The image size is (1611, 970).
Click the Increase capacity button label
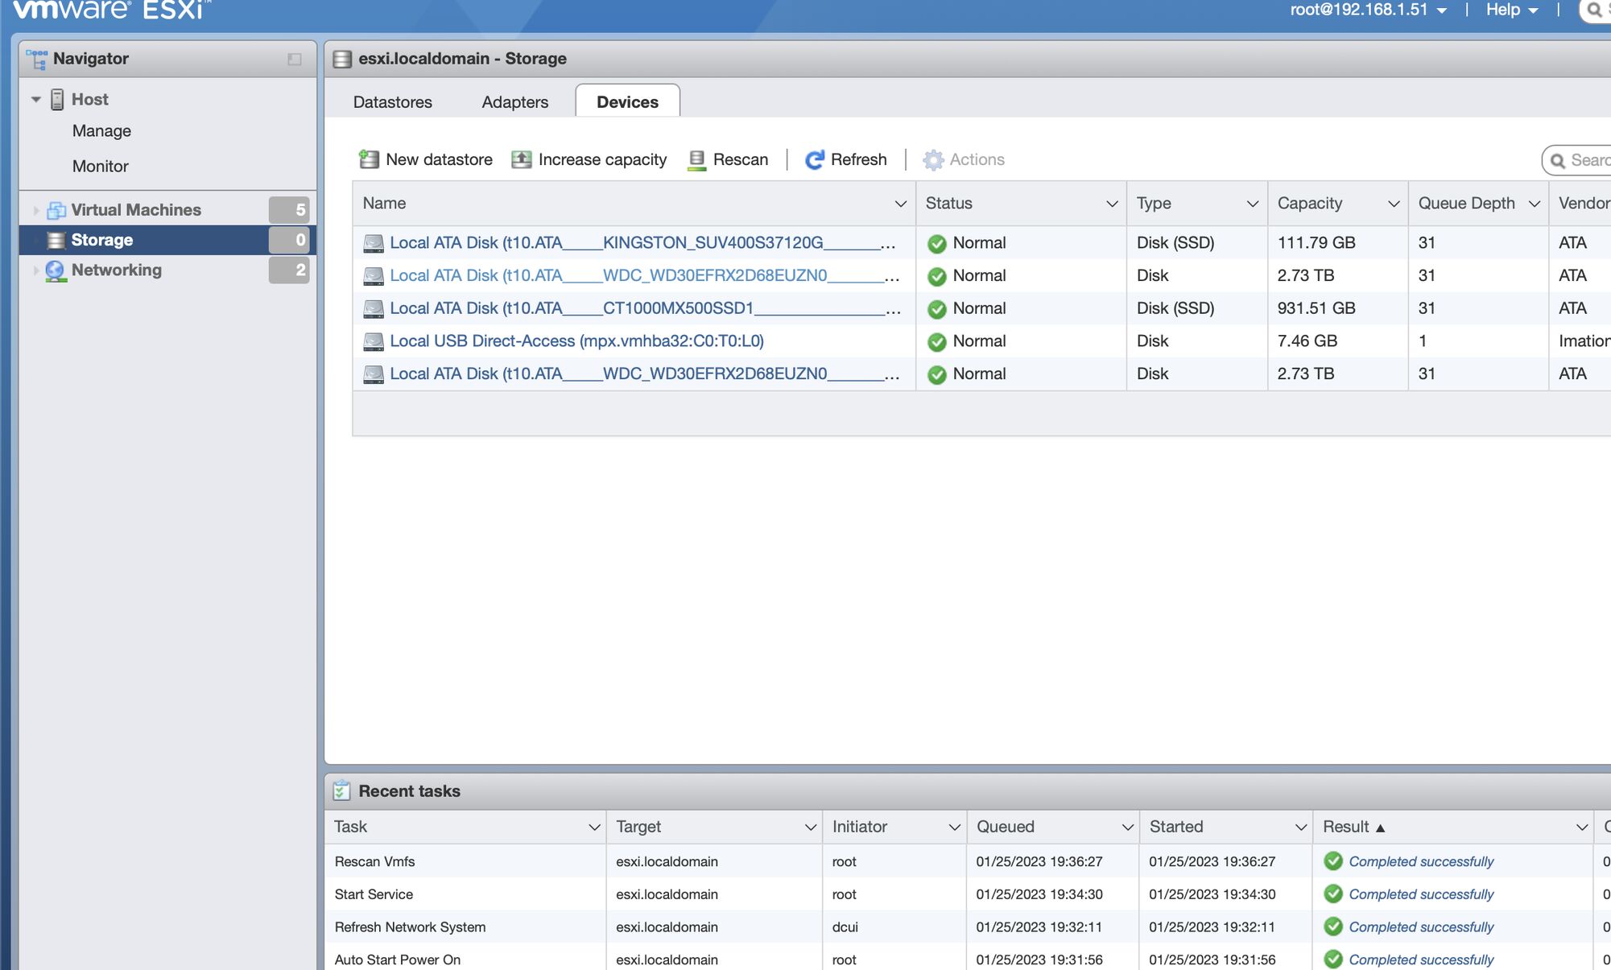(x=603, y=159)
